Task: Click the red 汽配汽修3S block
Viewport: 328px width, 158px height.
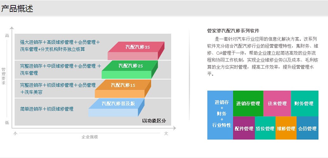Action: [x=137, y=47]
